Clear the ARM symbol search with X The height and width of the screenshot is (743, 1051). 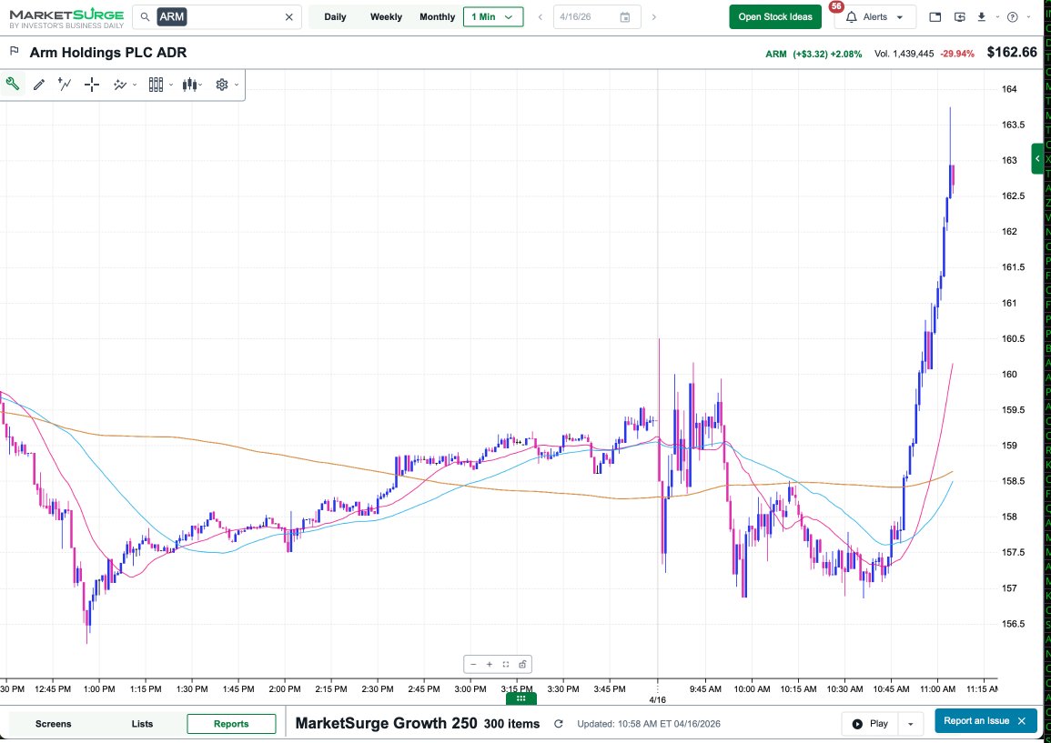pyautogui.click(x=288, y=16)
